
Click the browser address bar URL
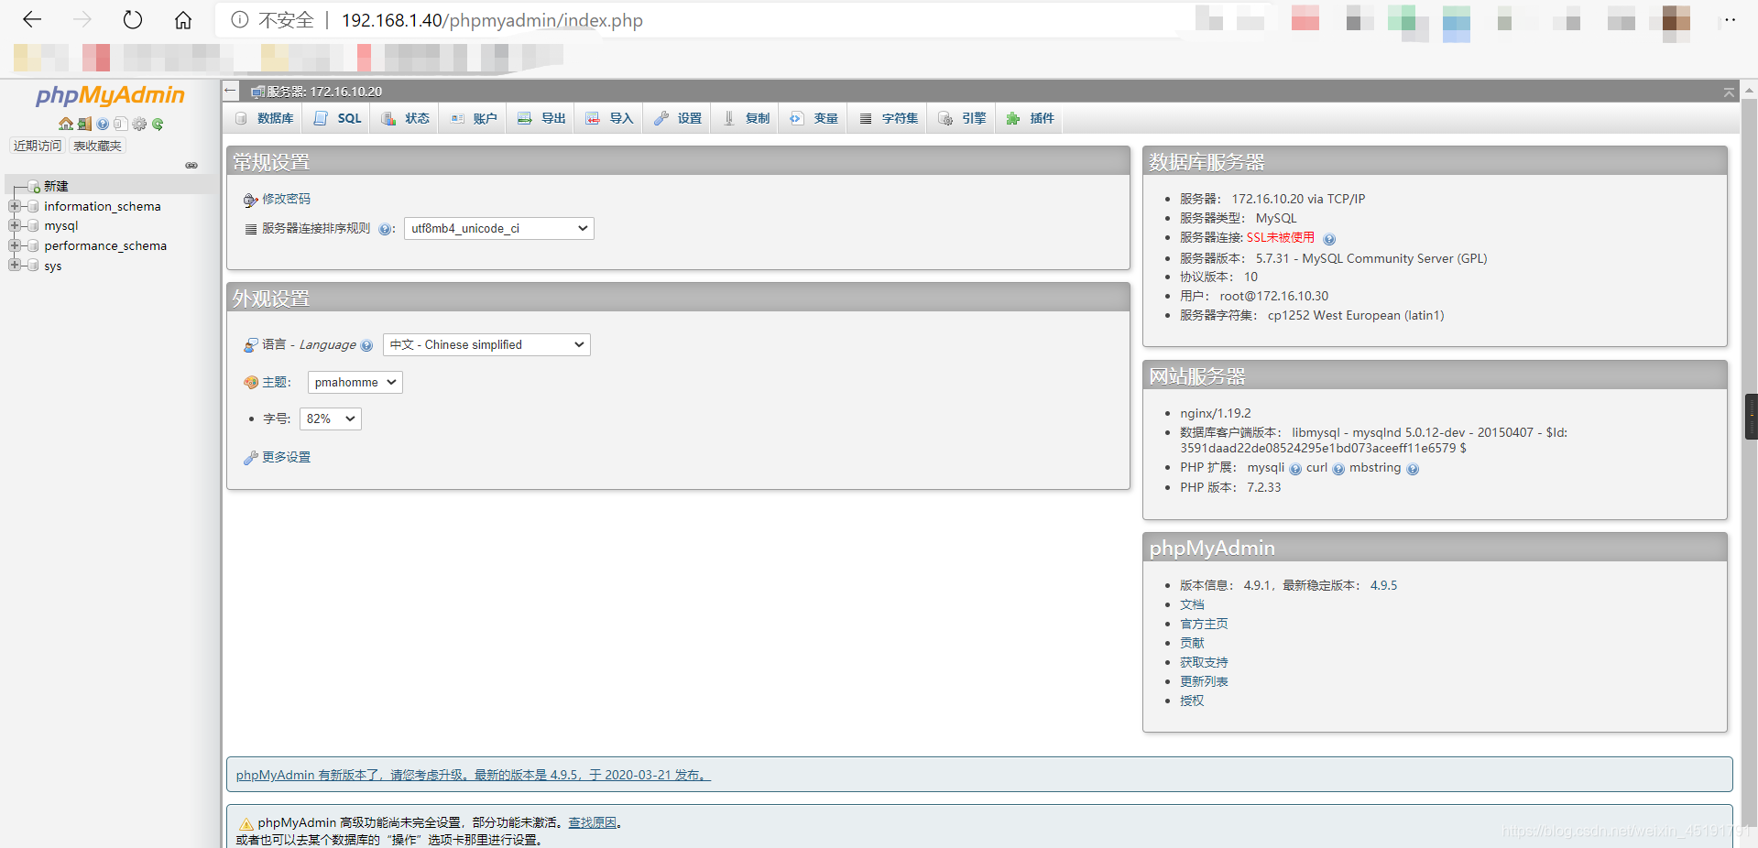pos(492,20)
